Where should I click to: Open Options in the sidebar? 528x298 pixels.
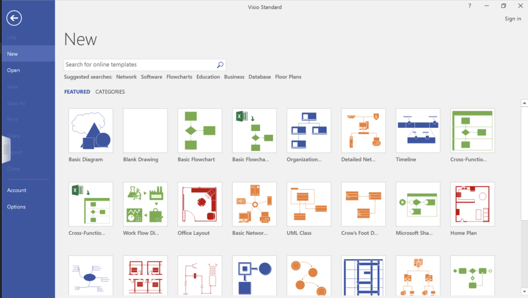click(17, 207)
